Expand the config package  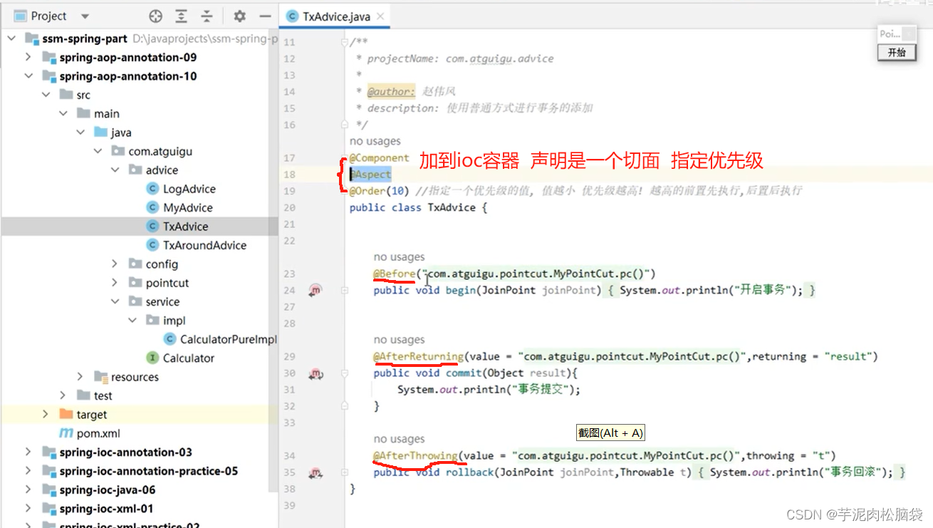click(x=115, y=264)
